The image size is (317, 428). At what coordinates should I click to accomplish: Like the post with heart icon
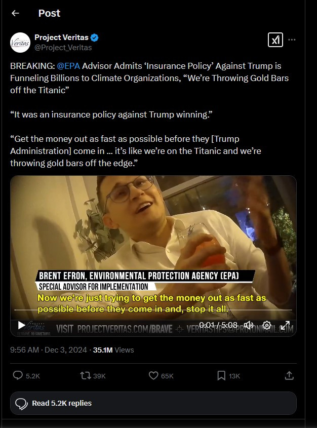pos(153,376)
